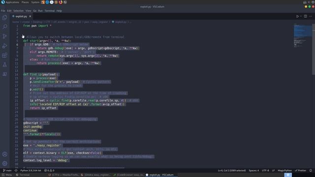Click the 'init-pwndbg' line
Screen dimensions: 315x177
point(32,127)
